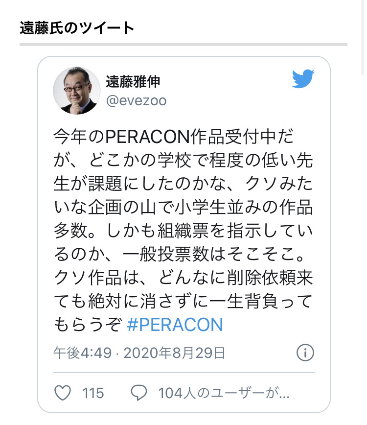367x425 pixels.
Task: Click the tweet line mentioning 小学生並みの作品
Action: point(183,207)
